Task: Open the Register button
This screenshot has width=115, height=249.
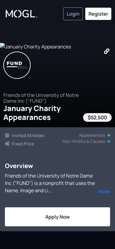Action: (98, 14)
